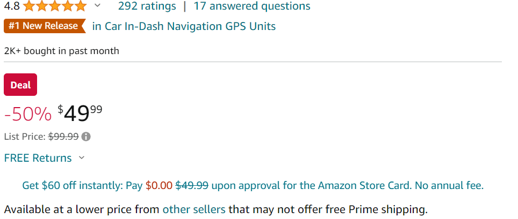518x219 pixels.
Task: Click the fifth orange rating star
Action: [80, 6]
